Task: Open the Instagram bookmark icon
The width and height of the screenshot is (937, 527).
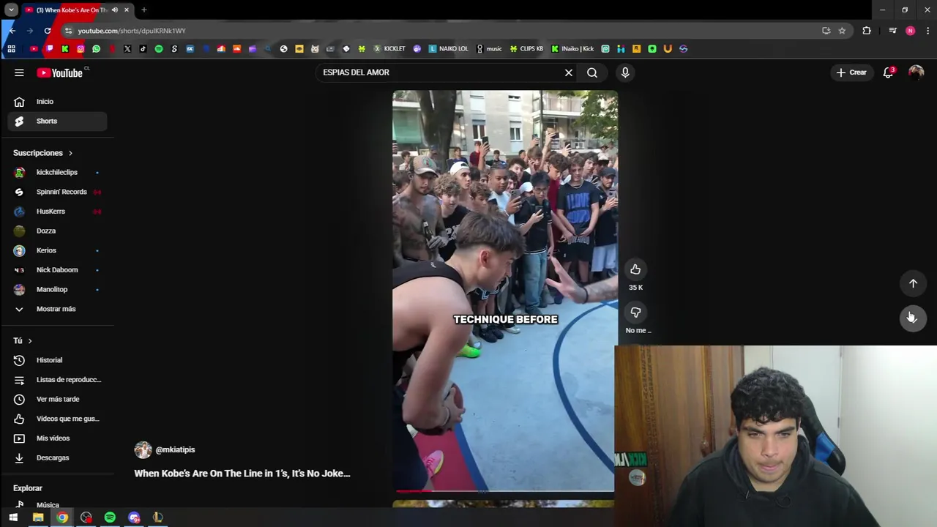Action: coord(81,49)
